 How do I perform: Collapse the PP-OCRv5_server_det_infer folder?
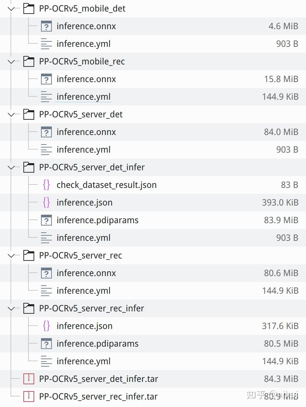pyautogui.click(x=11, y=168)
